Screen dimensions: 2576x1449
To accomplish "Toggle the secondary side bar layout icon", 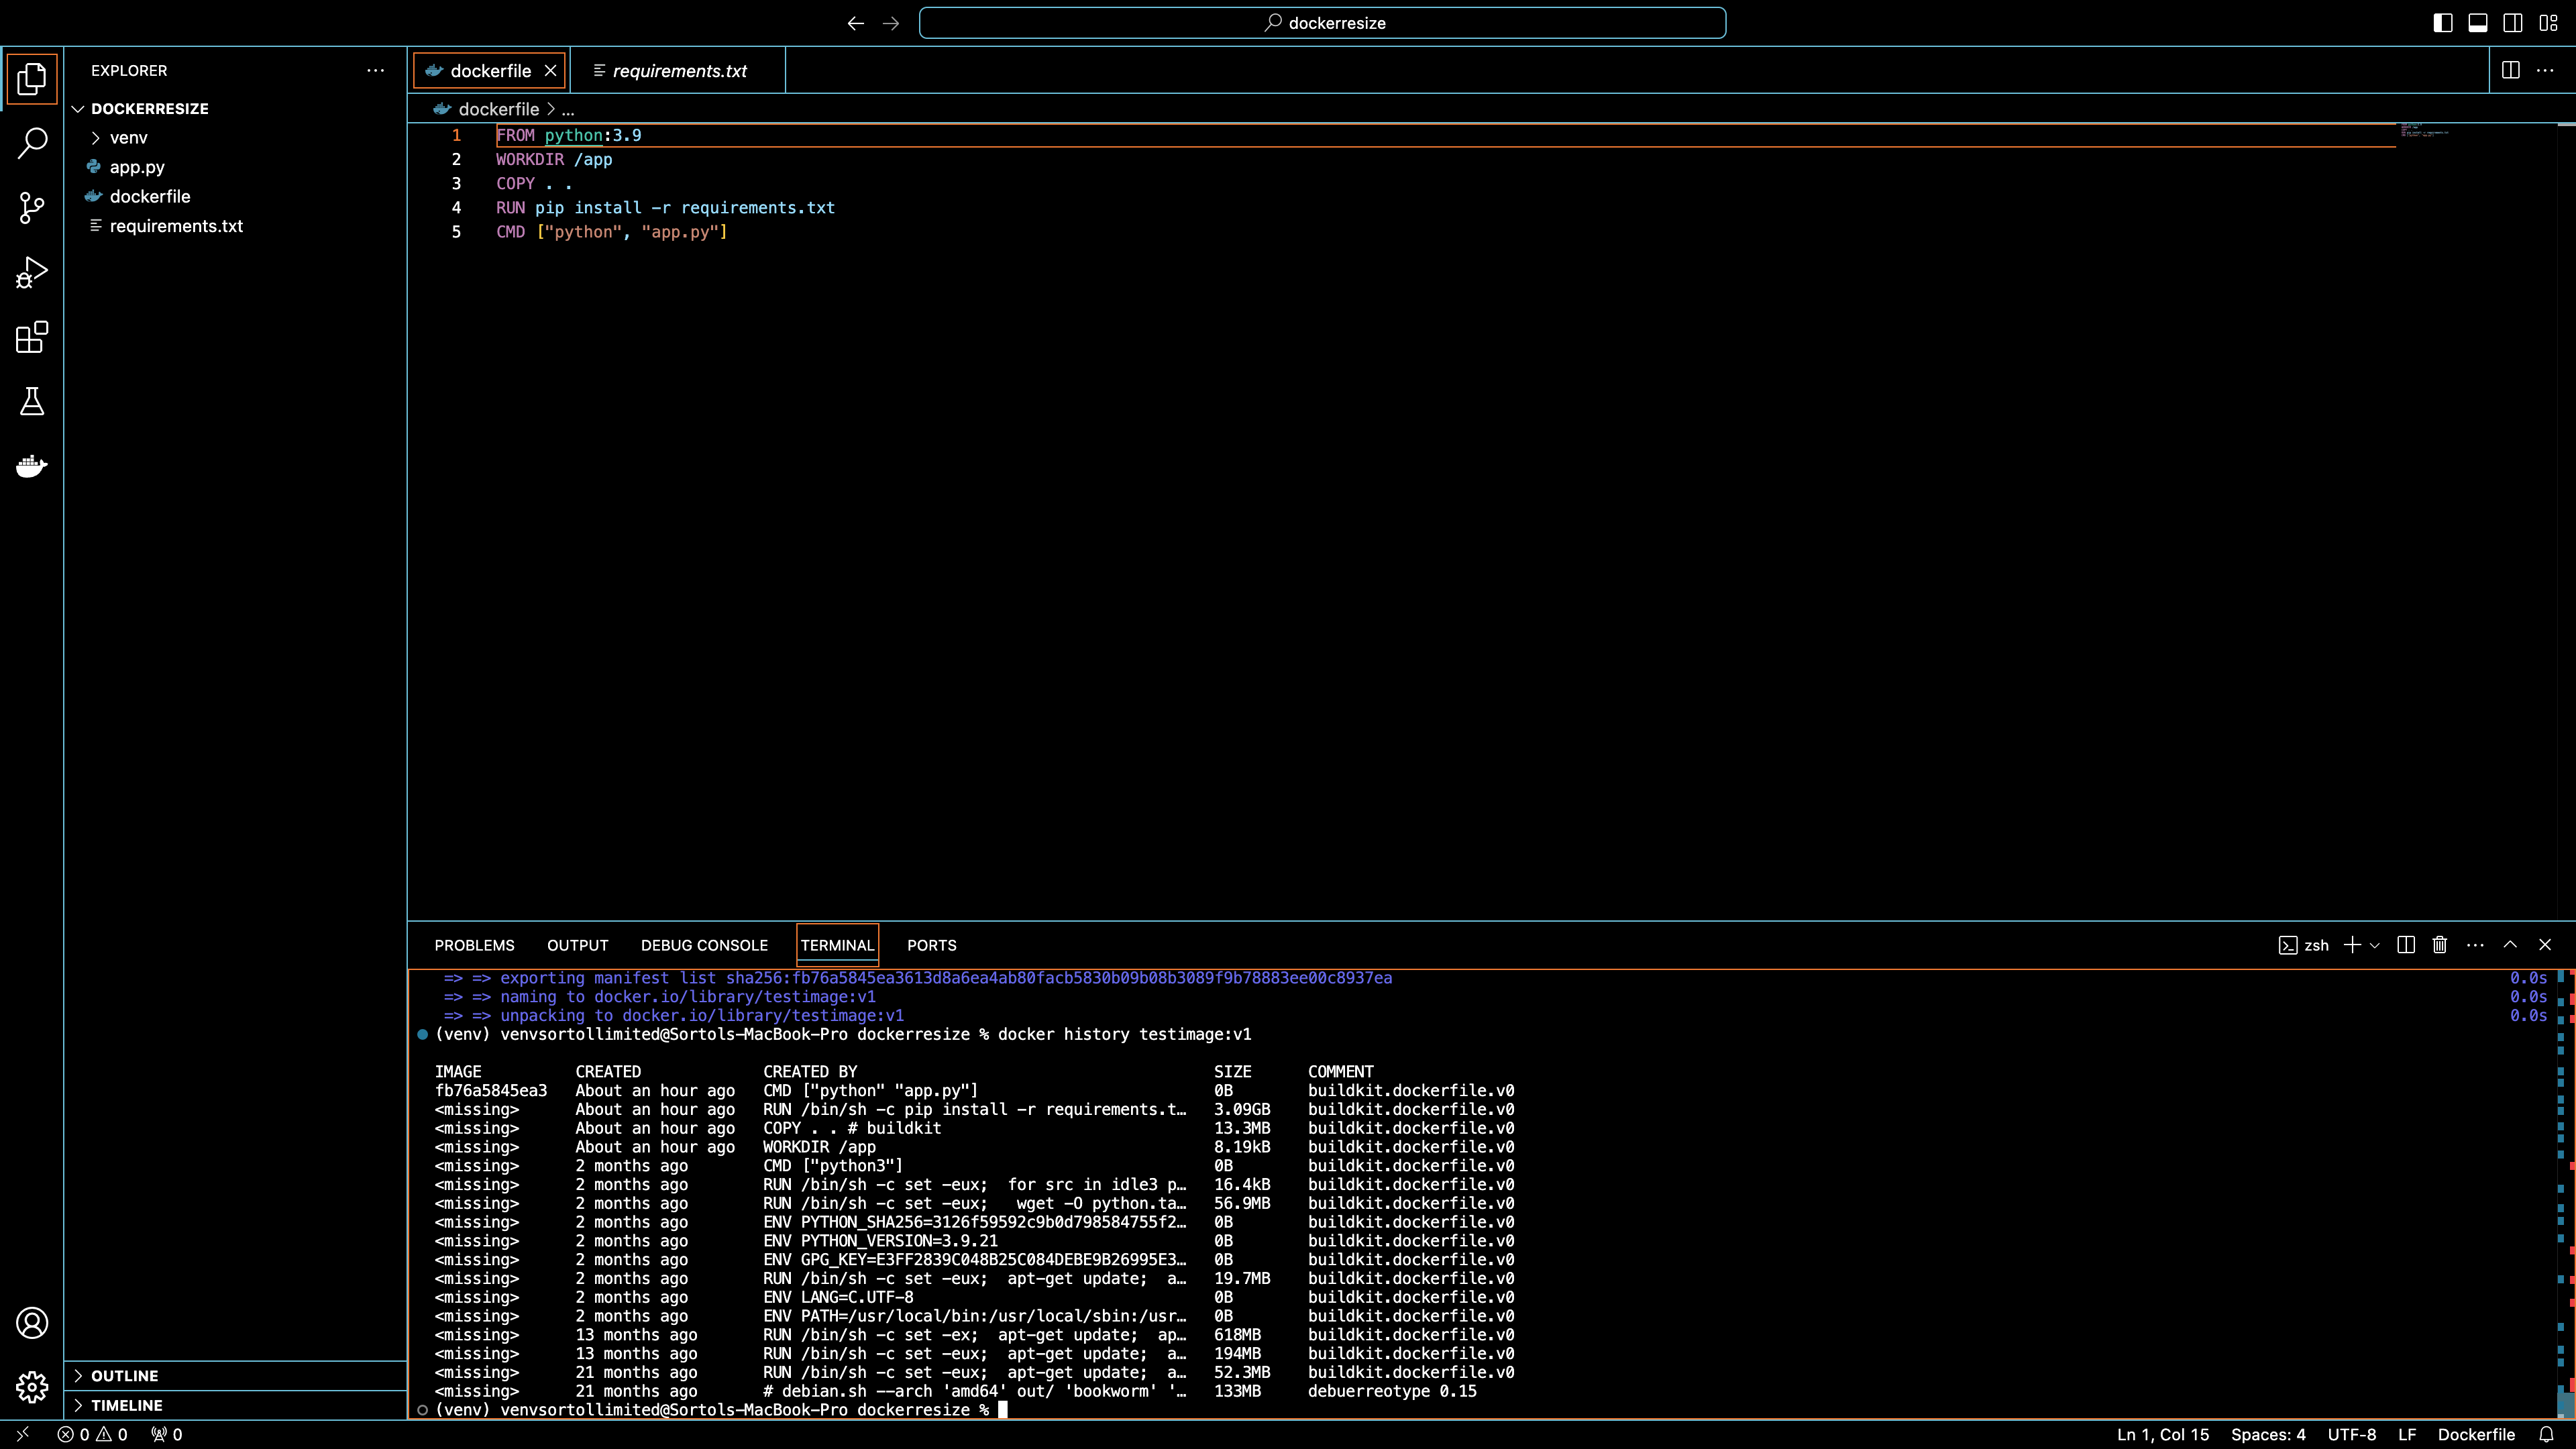I will click(2513, 23).
